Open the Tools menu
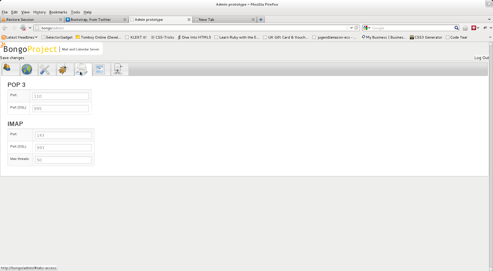This screenshot has height=271, width=493. [x=75, y=12]
